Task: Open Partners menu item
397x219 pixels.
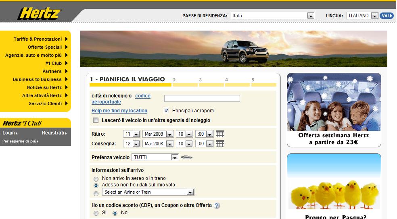Action: pos(52,71)
